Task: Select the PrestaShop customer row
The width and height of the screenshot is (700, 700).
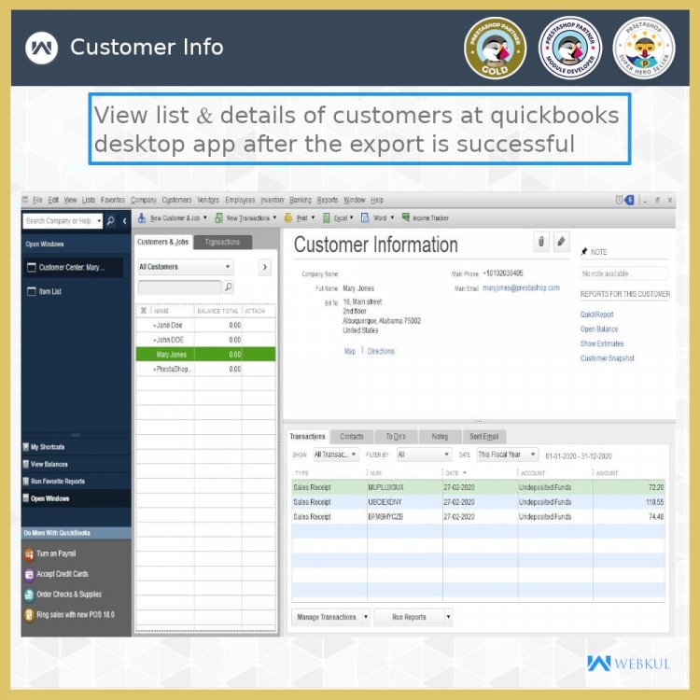Action: point(205,370)
